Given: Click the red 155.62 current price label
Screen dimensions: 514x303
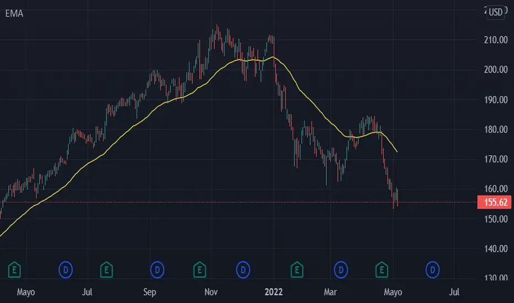Looking at the screenshot, I should 494,202.
